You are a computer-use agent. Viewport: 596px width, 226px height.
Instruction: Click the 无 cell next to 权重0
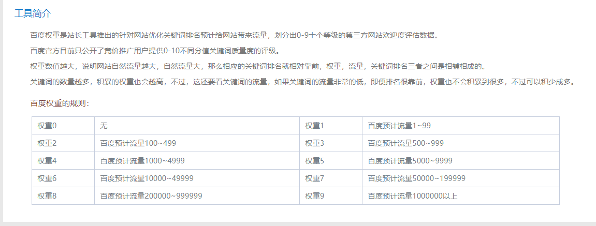click(197, 125)
